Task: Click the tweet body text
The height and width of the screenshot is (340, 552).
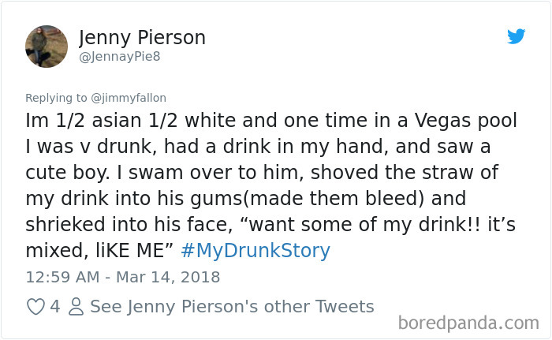Action: tap(271, 185)
